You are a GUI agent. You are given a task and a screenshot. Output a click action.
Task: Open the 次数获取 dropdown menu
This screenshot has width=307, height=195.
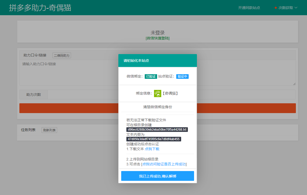click(288, 8)
